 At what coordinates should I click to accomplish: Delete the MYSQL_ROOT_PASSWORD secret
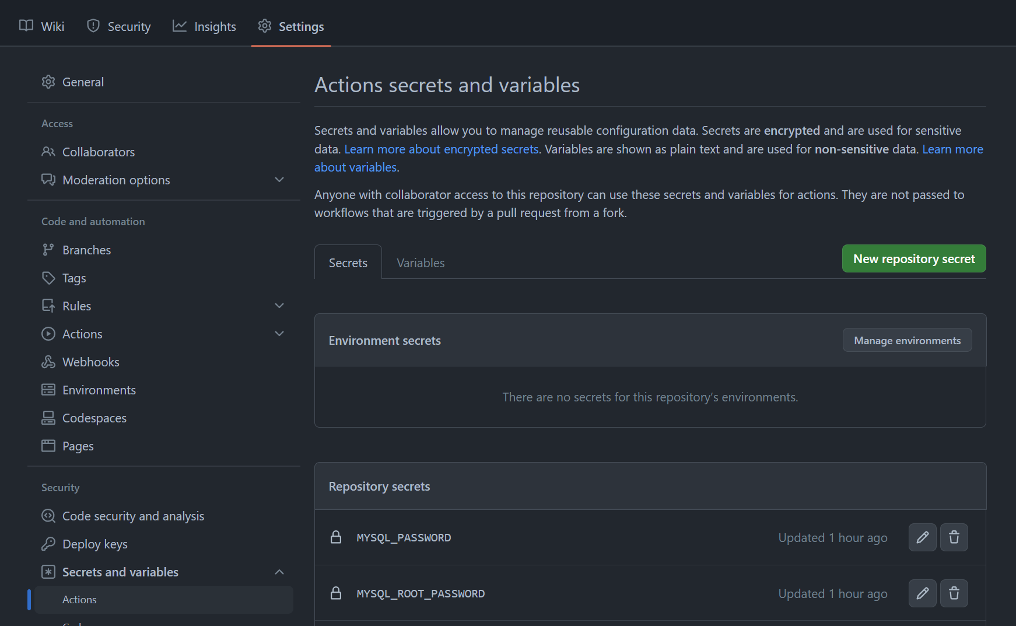coord(954,593)
